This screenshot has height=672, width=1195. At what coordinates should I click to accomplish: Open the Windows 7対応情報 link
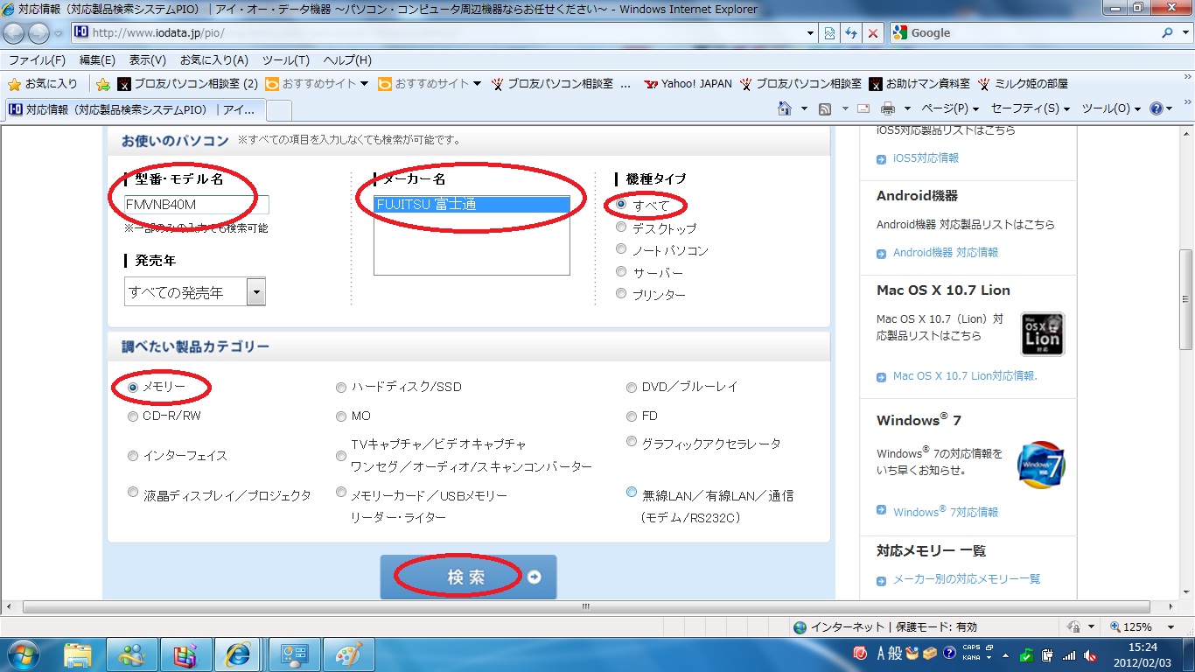coord(946,512)
